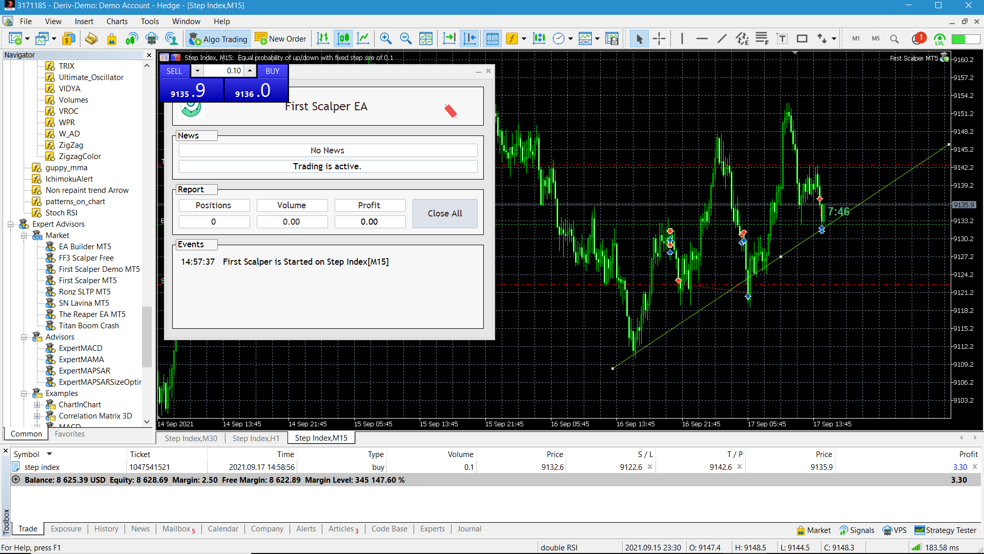Open the Charts menu
Viewport: 984px width, 554px height.
(117, 21)
